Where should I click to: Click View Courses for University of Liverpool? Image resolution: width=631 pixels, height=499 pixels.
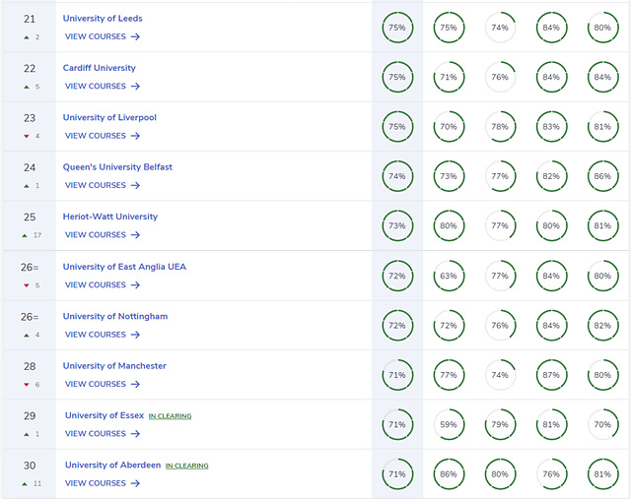click(x=96, y=136)
